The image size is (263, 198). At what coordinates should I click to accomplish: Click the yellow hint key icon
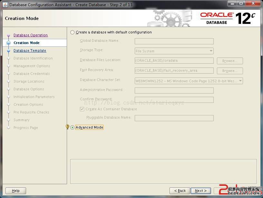click(x=67, y=127)
